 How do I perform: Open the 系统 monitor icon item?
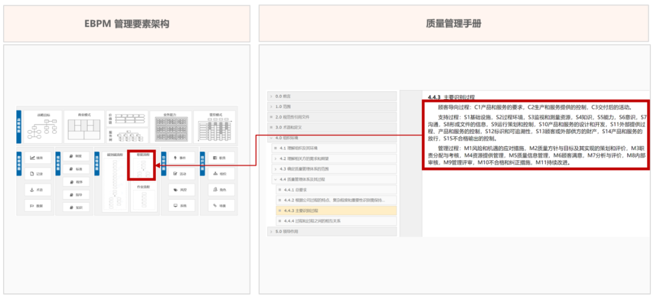click(x=176, y=206)
